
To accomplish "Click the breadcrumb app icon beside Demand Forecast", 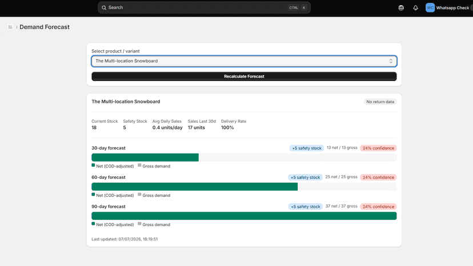I will click(x=10, y=27).
